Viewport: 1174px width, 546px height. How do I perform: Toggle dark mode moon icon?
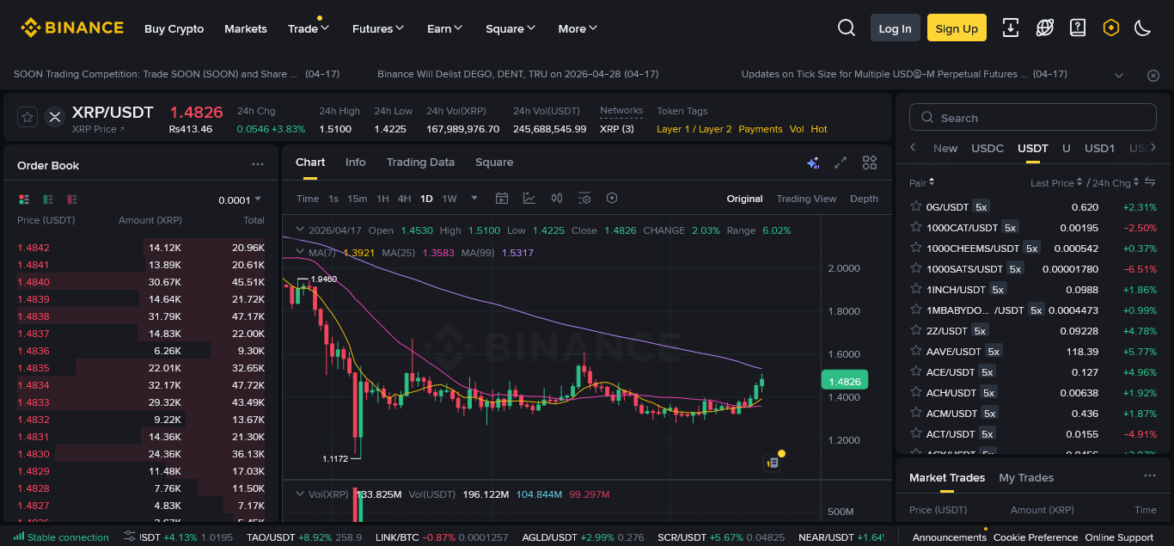coord(1142,28)
